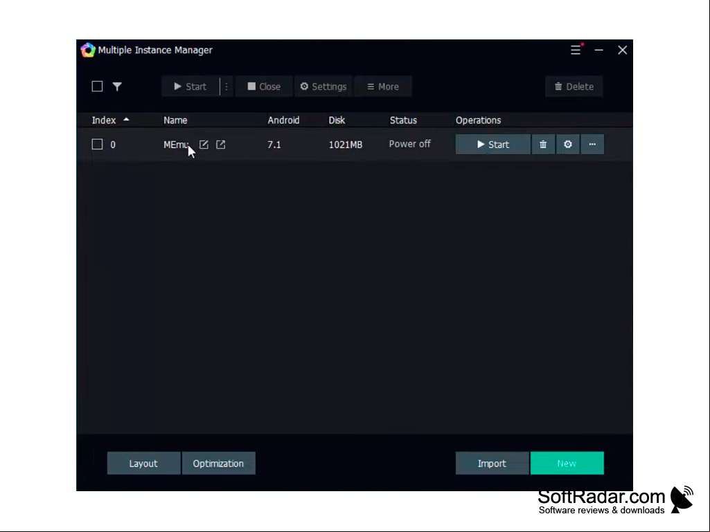Check the box for instance index 0

(x=98, y=145)
